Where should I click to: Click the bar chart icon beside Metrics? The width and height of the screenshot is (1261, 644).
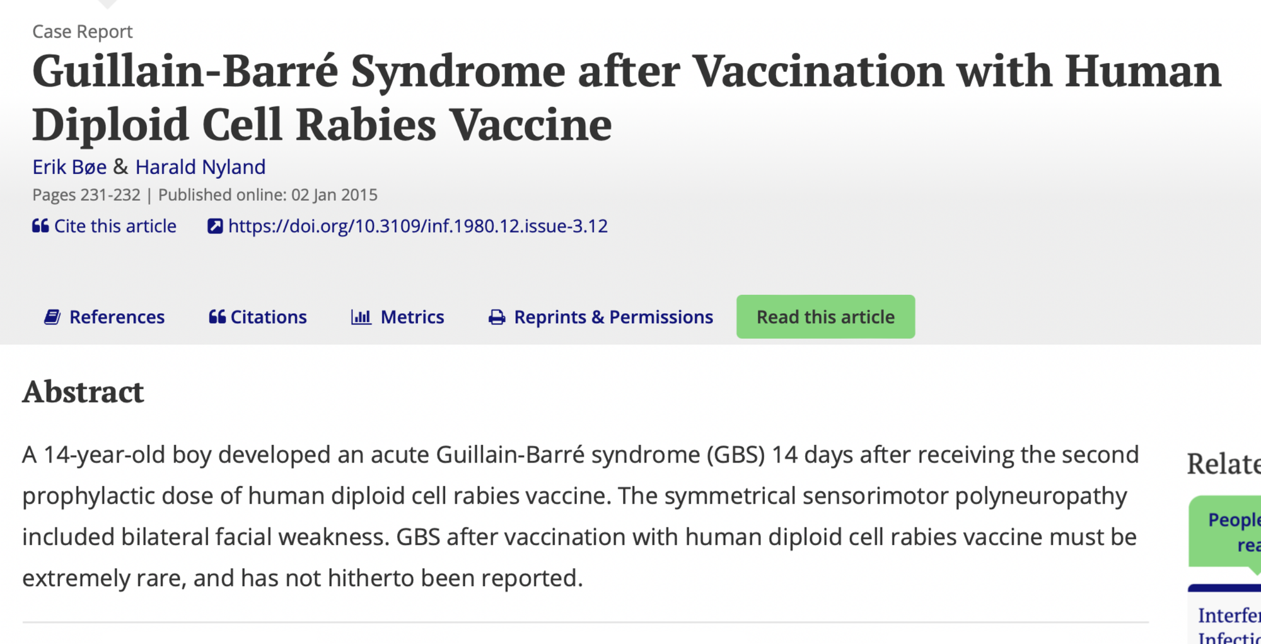(x=361, y=317)
